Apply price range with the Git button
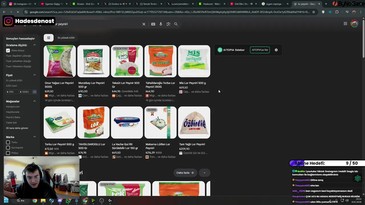The height and width of the screenshot is (205, 365). point(35,92)
